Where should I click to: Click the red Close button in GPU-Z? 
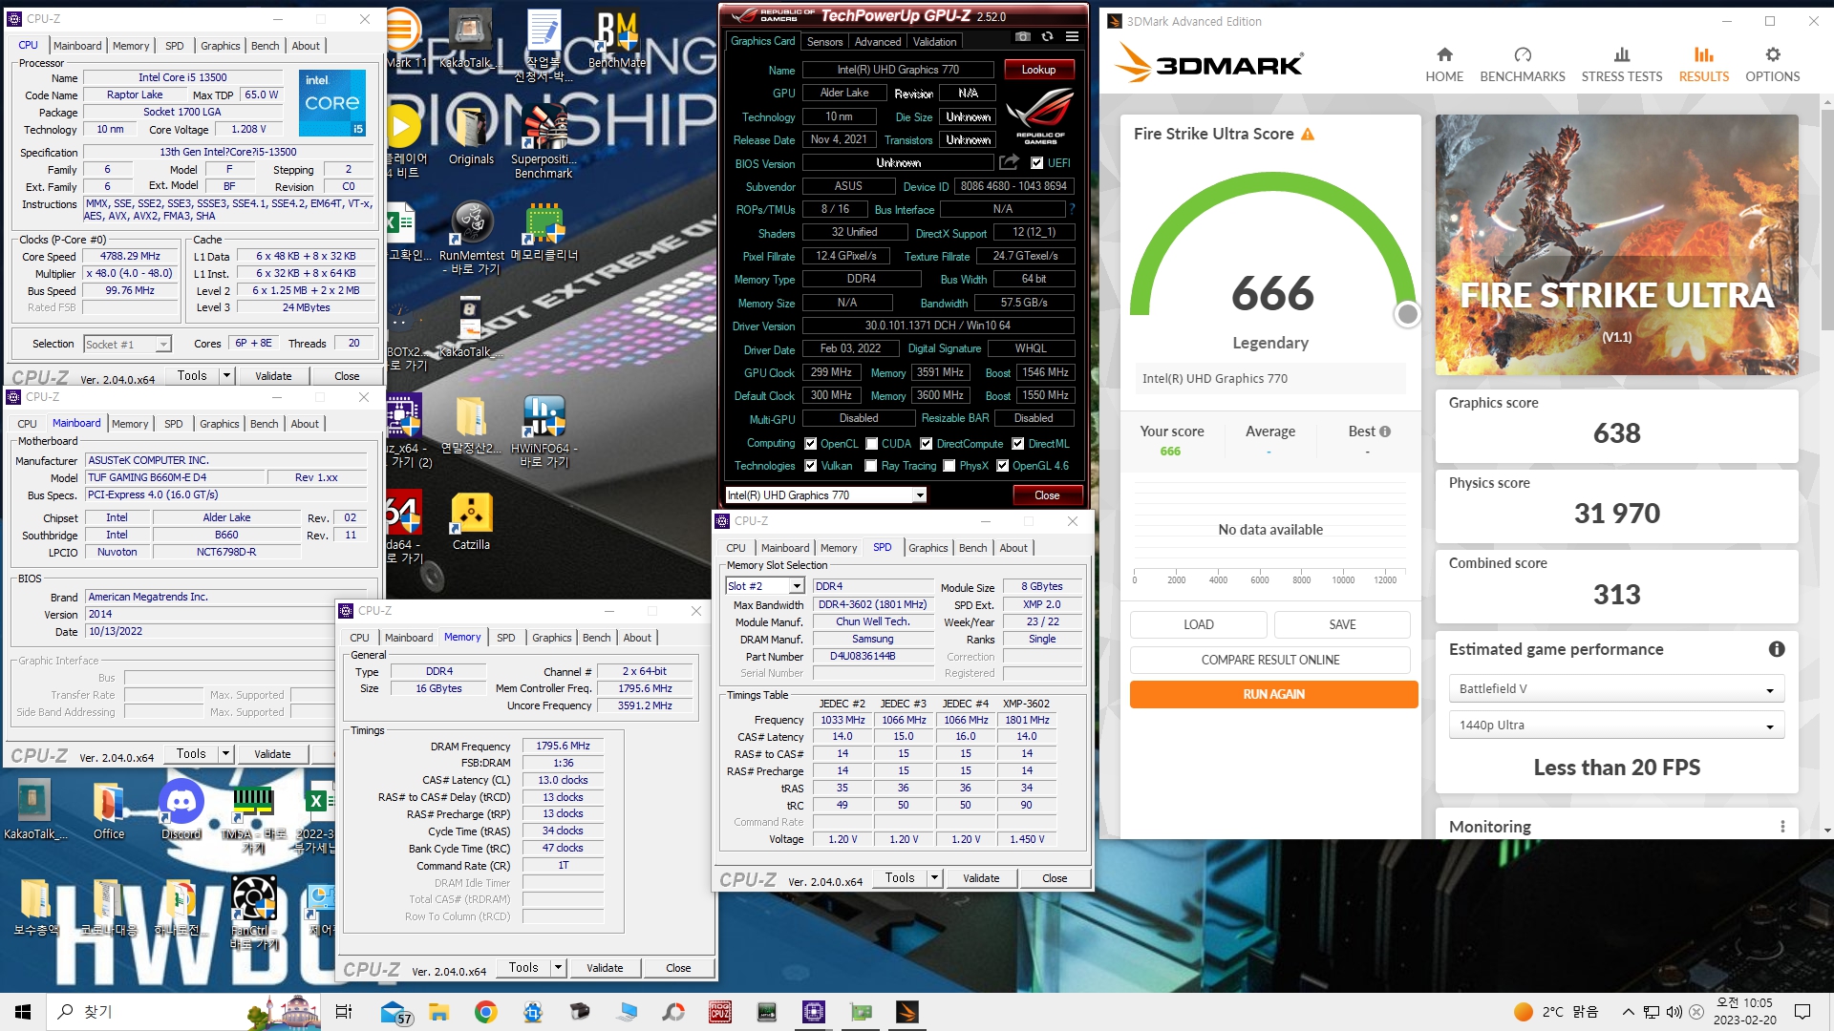(x=1047, y=495)
